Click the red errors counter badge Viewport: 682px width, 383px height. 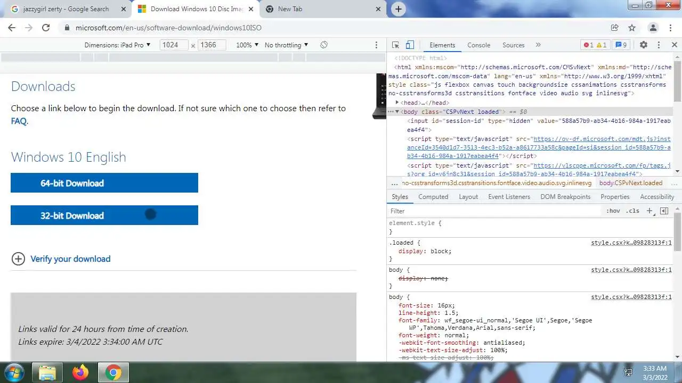coord(588,45)
